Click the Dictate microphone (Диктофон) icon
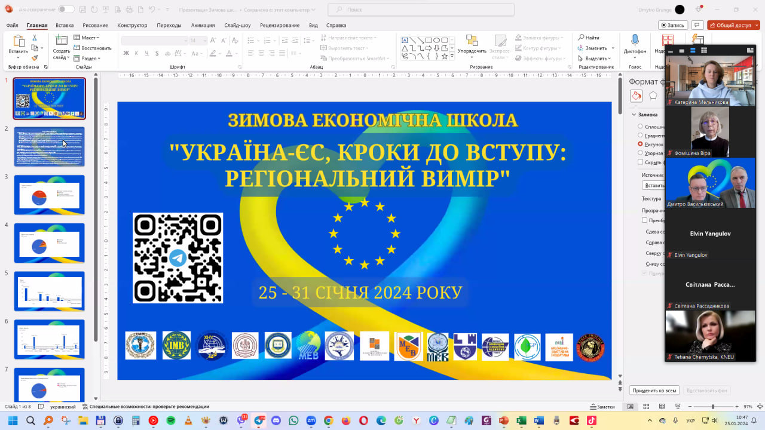765x430 pixels. [x=635, y=40]
